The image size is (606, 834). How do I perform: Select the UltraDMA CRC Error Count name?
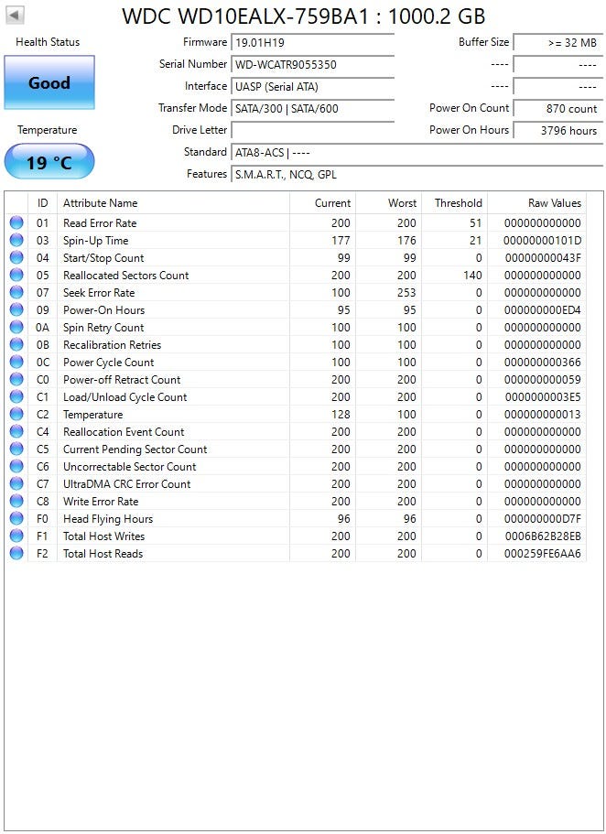pos(127,484)
